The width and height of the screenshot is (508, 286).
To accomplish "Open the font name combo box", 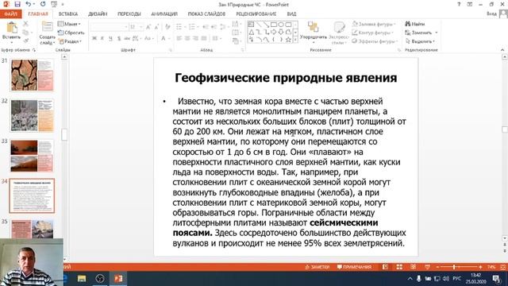I will [x=110, y=27].
